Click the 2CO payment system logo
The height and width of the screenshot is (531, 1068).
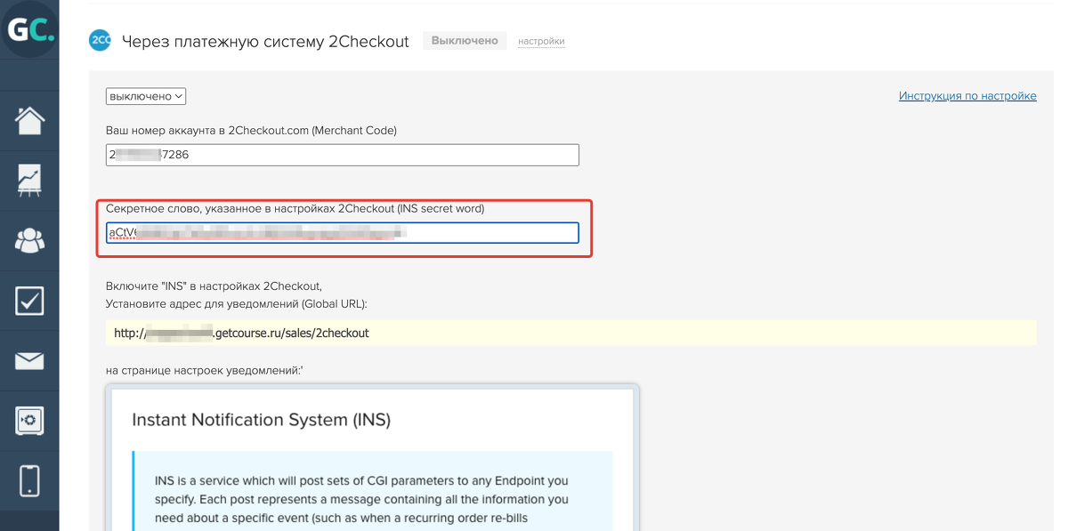[x=100, y=41]
